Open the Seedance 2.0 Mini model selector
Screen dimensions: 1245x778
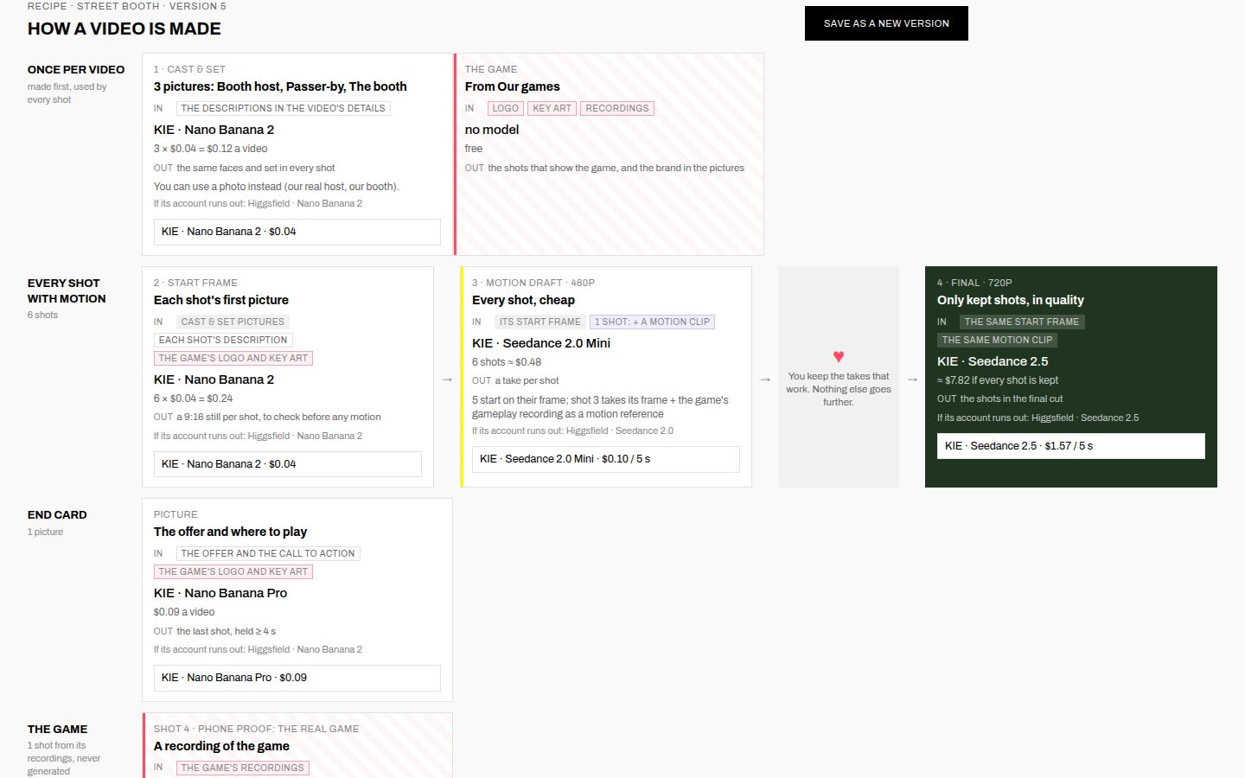click(x=606, y=459)
